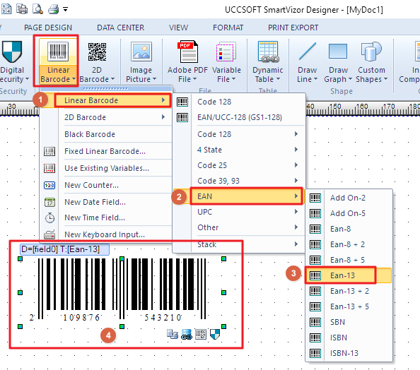Expand the Other submenu
Image resolution: width=420 pixels, height=370 pixels.
(239, 227)
